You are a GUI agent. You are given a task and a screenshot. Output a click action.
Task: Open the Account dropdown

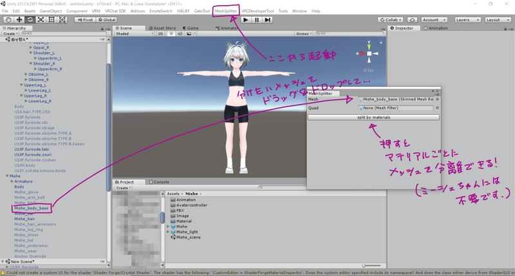pyautogui.click(x=434, y=20)
